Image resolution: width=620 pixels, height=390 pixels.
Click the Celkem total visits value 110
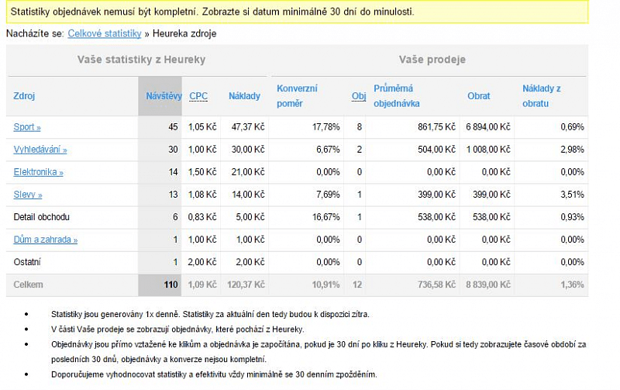click(170, 285)
